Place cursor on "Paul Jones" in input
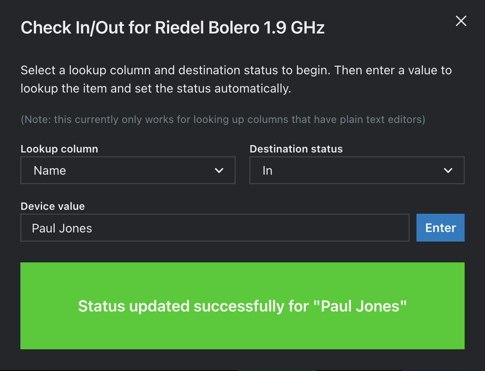The image size is (485, 371). 62,229
